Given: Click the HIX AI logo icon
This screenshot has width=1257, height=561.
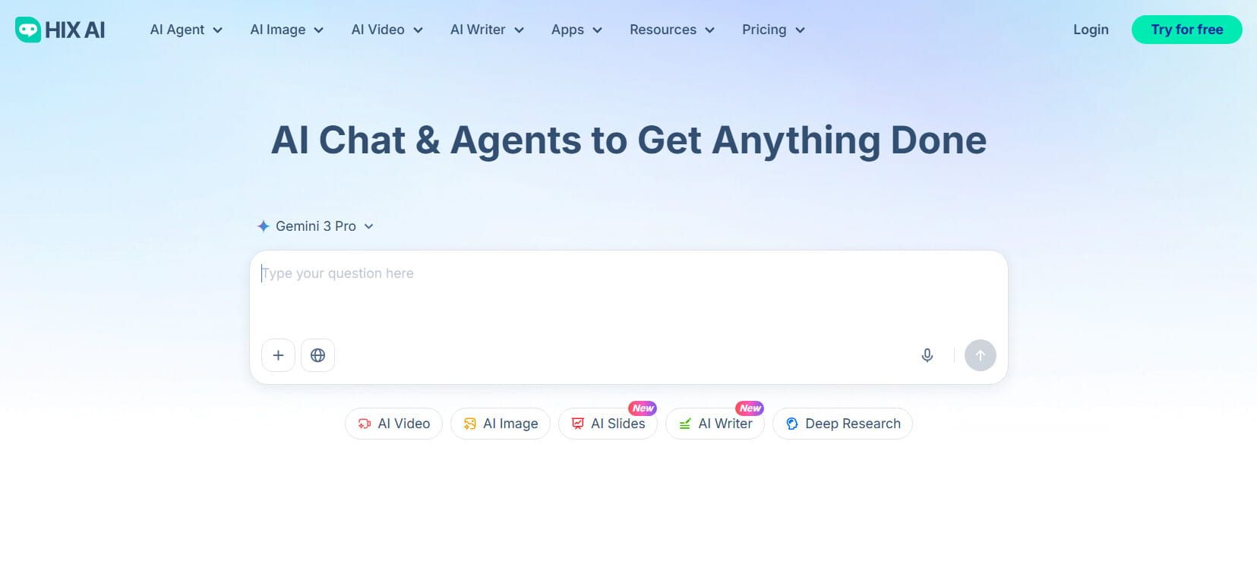Looking at the screenshot, I should tap(28, 30).
